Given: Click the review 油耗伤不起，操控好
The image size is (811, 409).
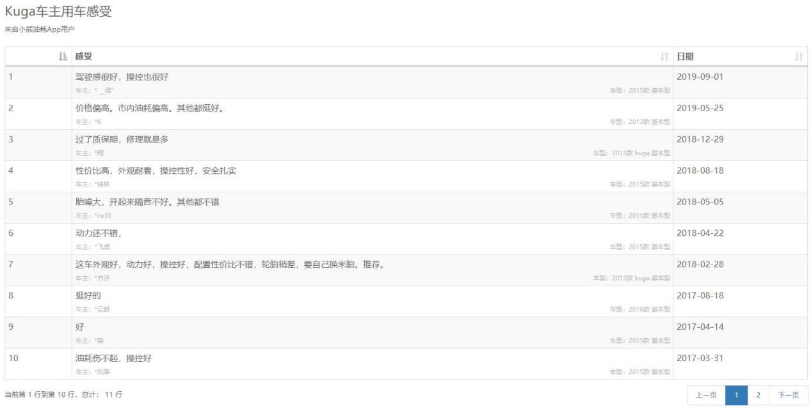Looking at the screenshot, I should pos(113,359).
